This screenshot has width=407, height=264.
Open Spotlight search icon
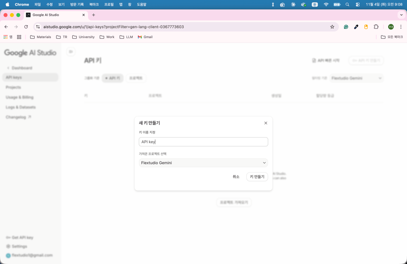(x=347, y=5)
